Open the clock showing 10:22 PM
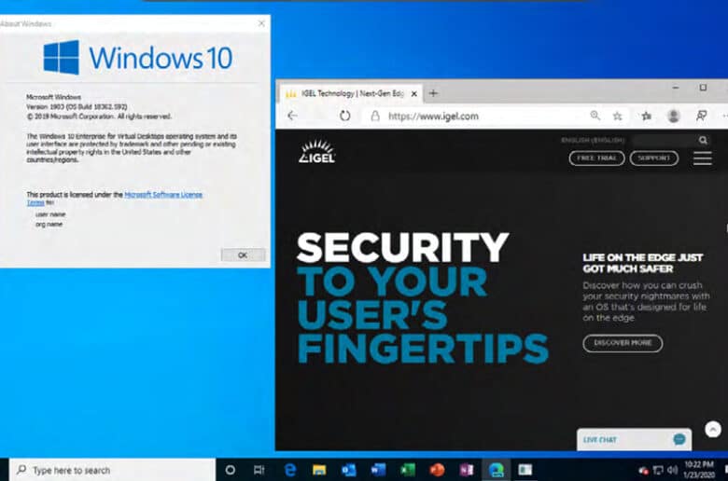The image size is (728, 481). (699, 470)
